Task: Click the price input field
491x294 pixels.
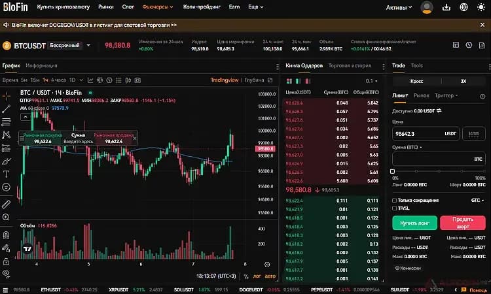Action: click(x=426, y=134)
